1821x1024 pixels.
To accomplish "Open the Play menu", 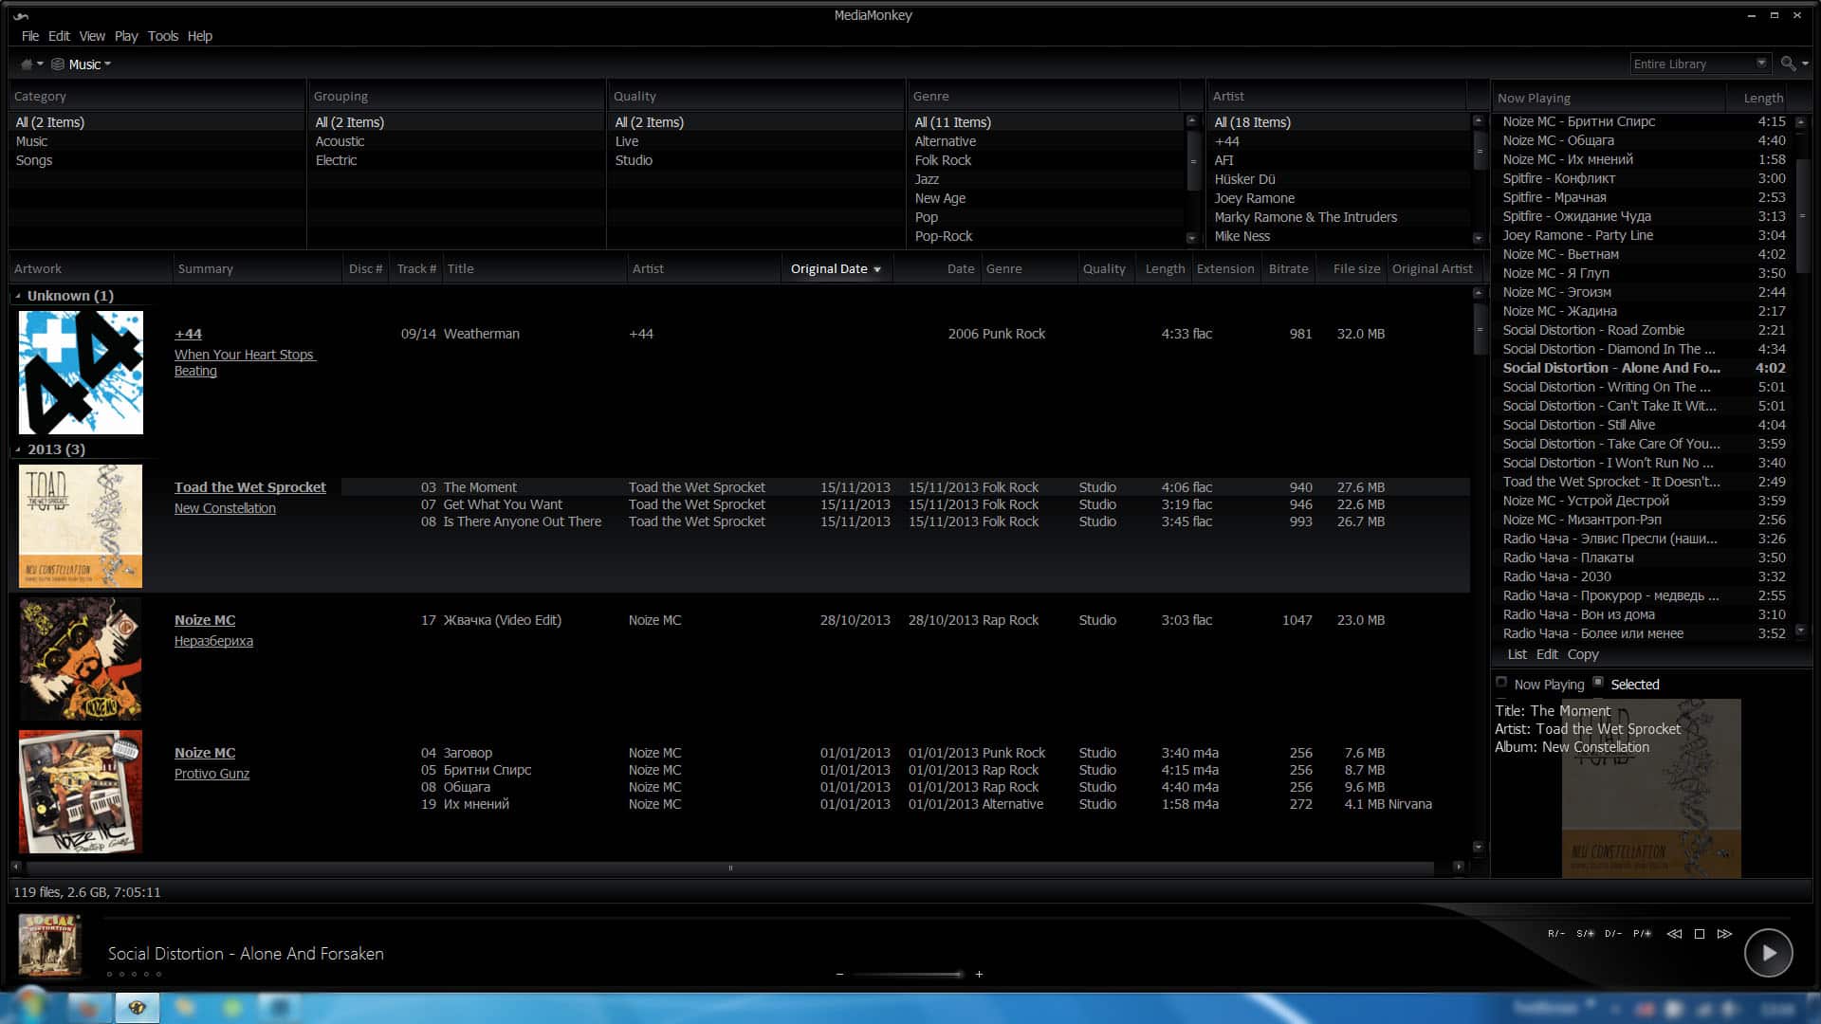I will pos(126,36).
